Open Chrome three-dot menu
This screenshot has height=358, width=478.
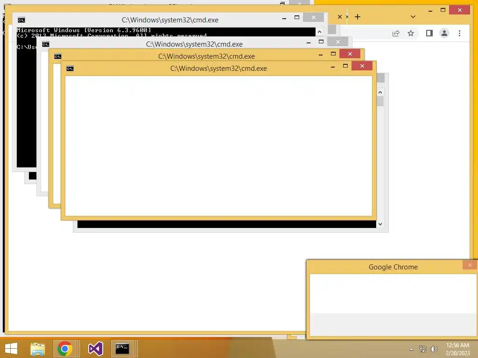tap(459, 33)
